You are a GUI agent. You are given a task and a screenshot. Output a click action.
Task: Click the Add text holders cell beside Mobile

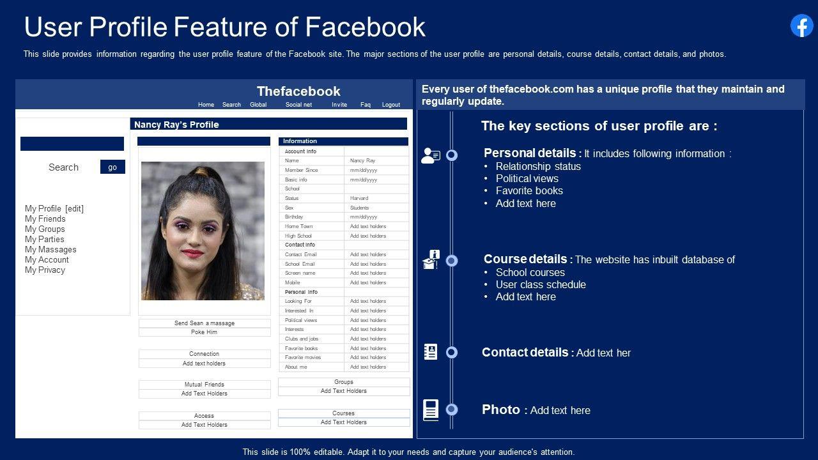pyautogui.click(x=377, y=282)
